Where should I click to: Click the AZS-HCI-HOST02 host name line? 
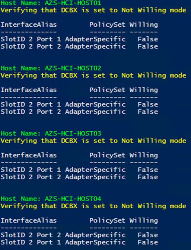click(51, 68)
